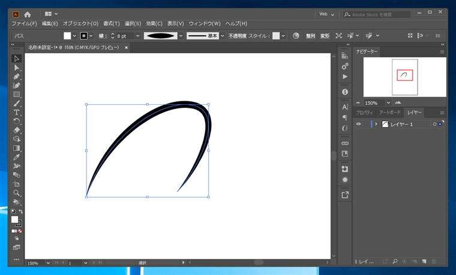Open the Info panel icon
The height and width of the screenshot is (275, 456).
click(x=345, y=92)
